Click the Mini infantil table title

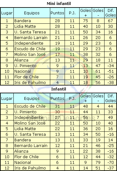point(59,4)
